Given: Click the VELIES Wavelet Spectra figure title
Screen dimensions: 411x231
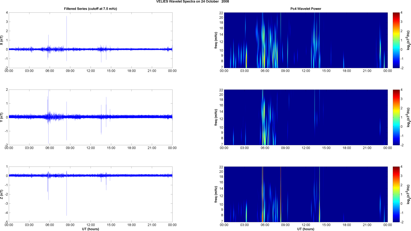Looking at the screenshot, I should 192,2.
